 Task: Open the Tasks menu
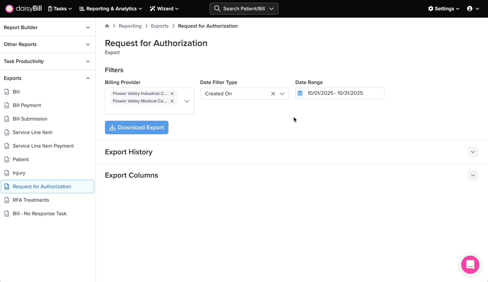click(60, 9)
